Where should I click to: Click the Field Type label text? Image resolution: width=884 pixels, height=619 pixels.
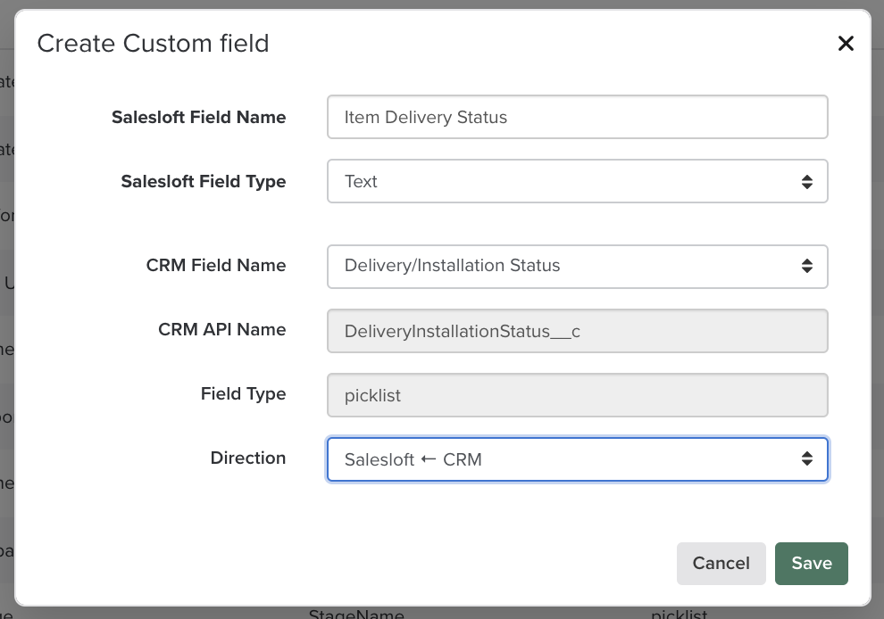point(243,393)
